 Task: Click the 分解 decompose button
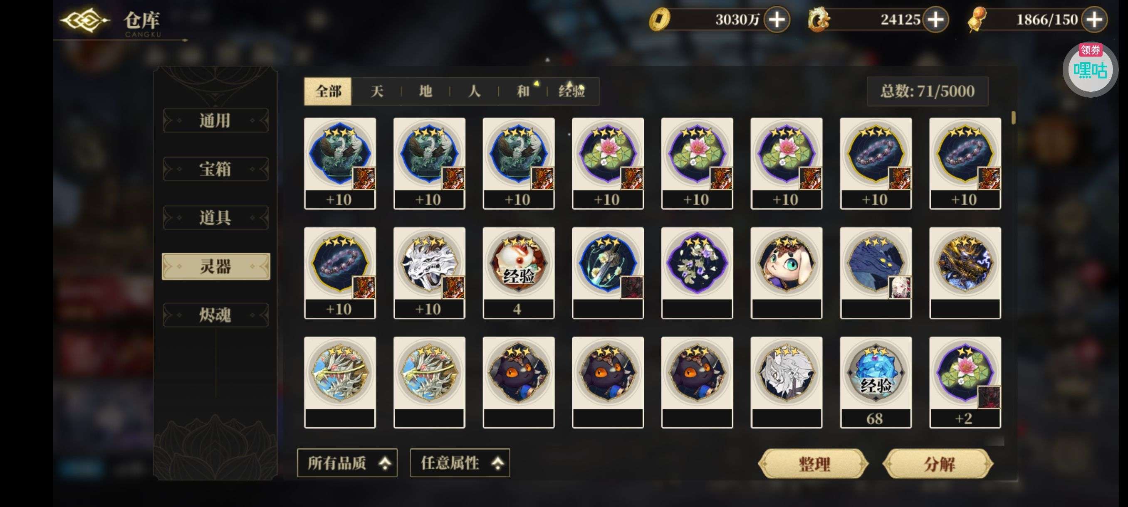click(x=938, y=464)
